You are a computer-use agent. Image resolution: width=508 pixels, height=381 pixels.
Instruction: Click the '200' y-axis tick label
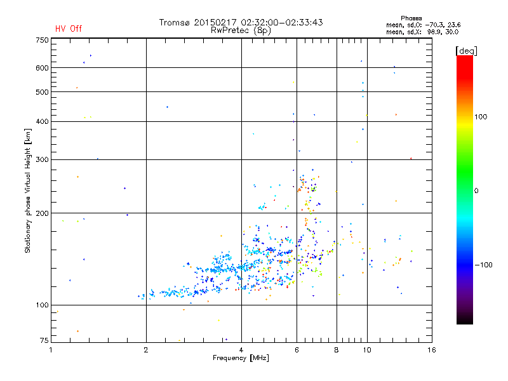point(42,213)
